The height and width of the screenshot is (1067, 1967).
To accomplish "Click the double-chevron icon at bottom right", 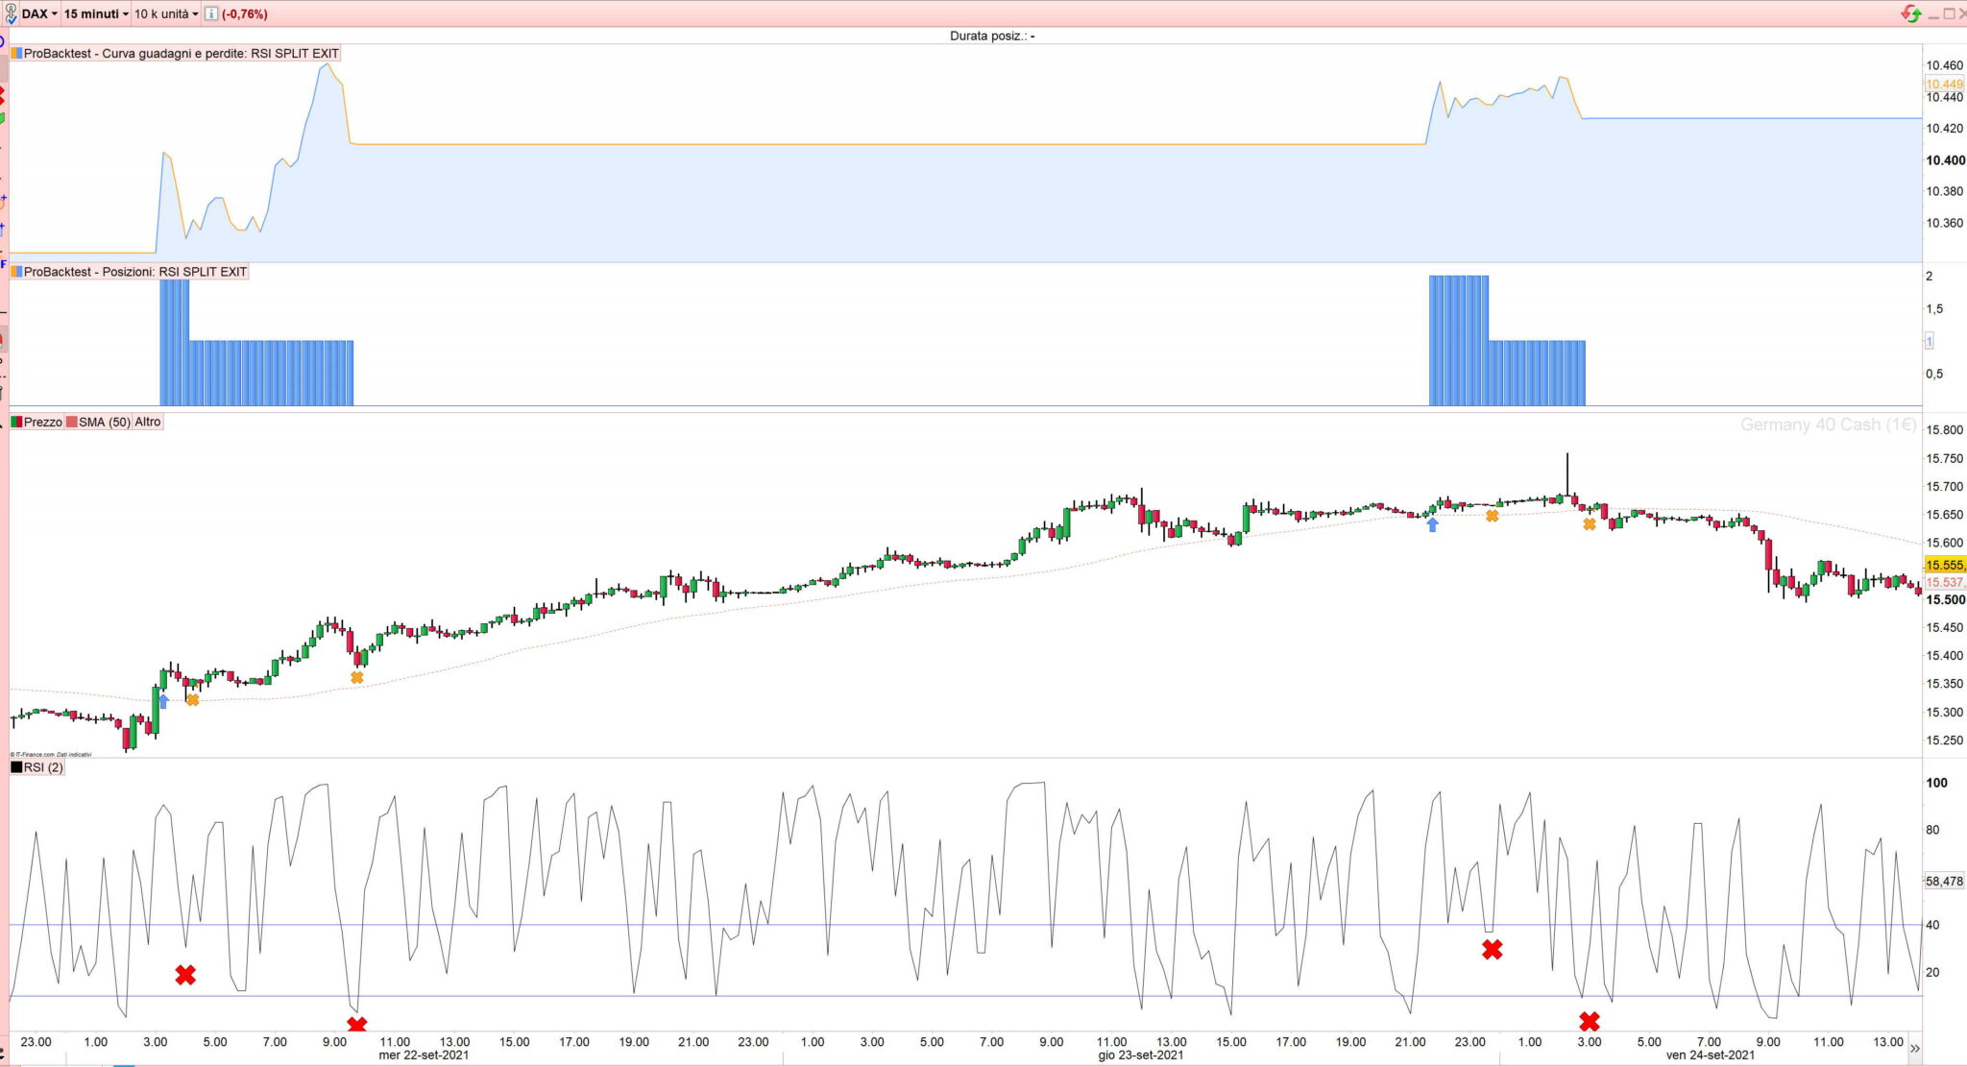I will coord(1914,1049).
